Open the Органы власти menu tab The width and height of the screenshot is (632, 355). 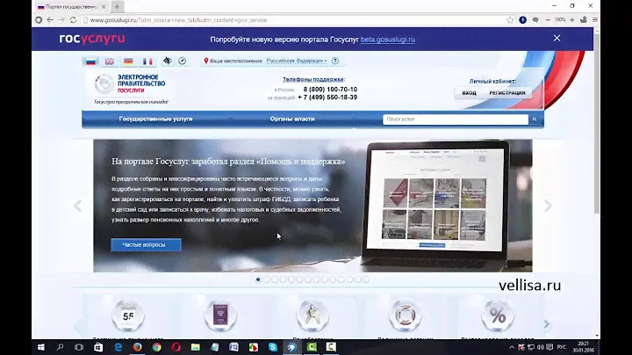(x=291, y=119)
